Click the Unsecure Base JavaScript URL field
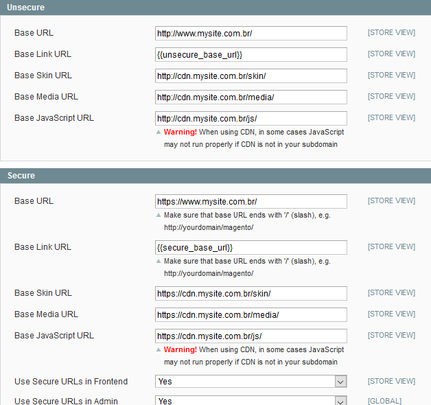The width and height of the screenshot is (431, 405). 251,118
